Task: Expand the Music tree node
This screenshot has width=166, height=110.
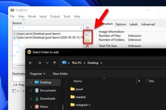Action: (31, 107)
